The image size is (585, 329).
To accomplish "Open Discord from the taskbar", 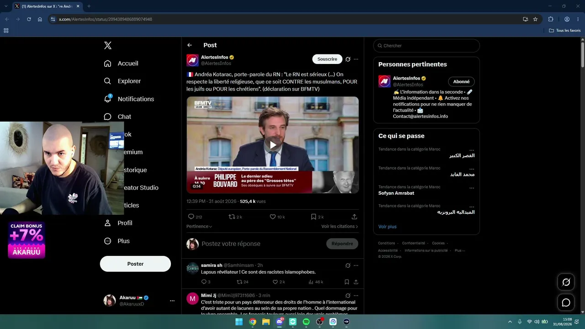I will (x=279, y=322).
